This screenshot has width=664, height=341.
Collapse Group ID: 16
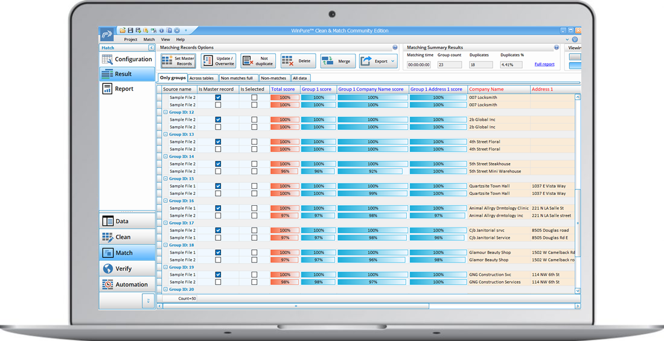(x=165, y=201)
